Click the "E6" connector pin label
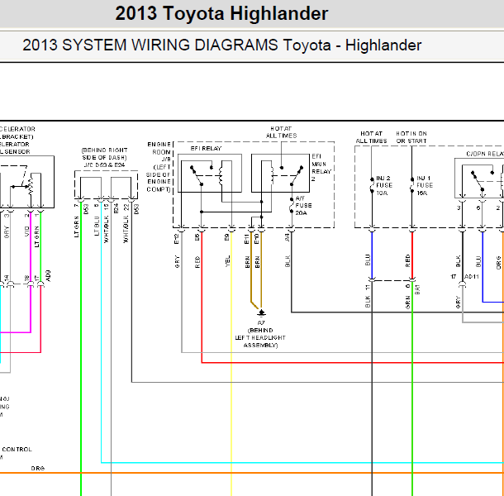The image size is (504, 496). tap(197, 237)
